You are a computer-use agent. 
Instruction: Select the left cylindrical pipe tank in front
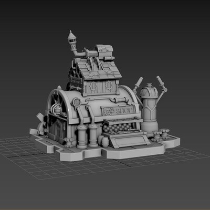click(82, 136)
